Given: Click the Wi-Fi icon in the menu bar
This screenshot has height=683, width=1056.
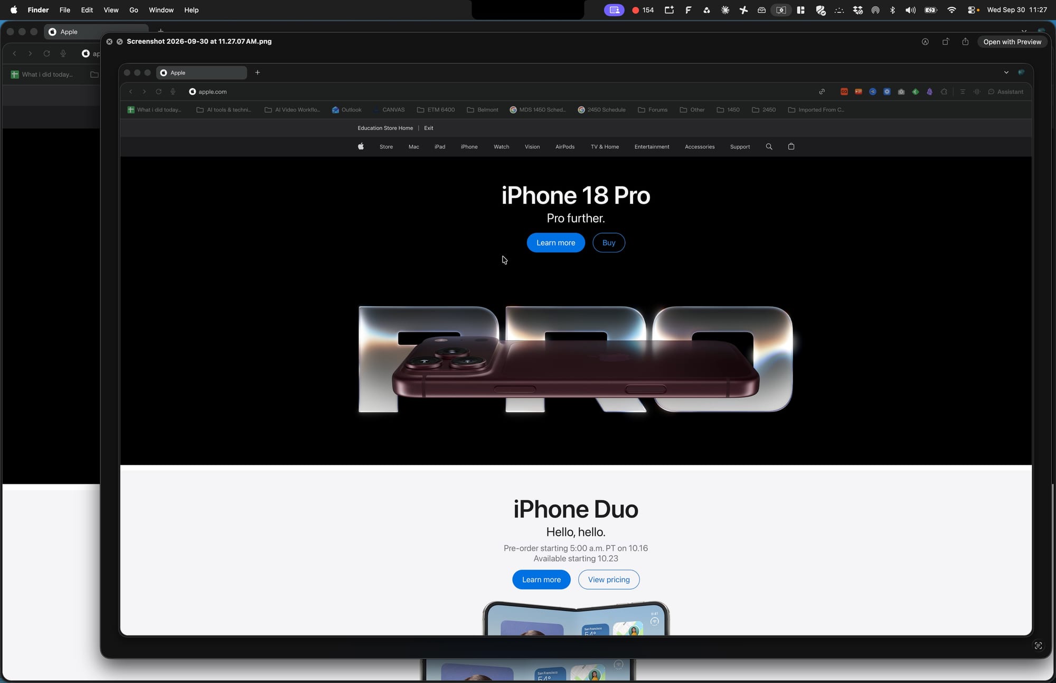Looking at the screenshot, I should point(951,10).
